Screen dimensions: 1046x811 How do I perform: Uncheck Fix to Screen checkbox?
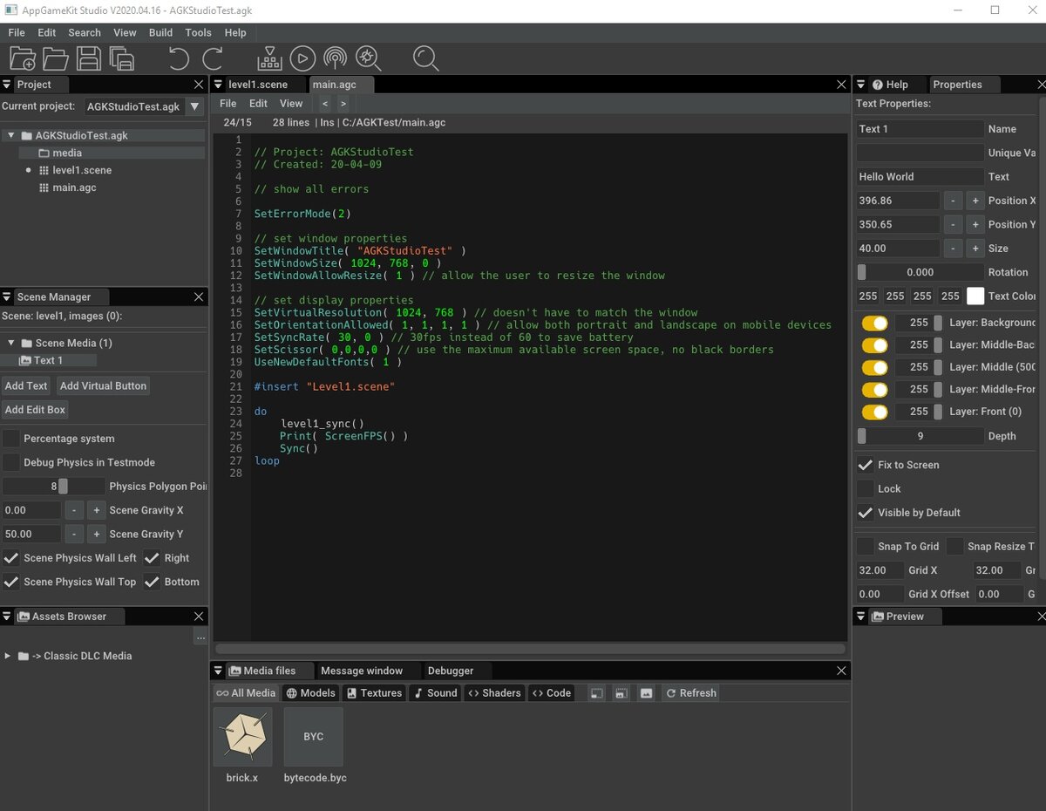tap(866, 465)
